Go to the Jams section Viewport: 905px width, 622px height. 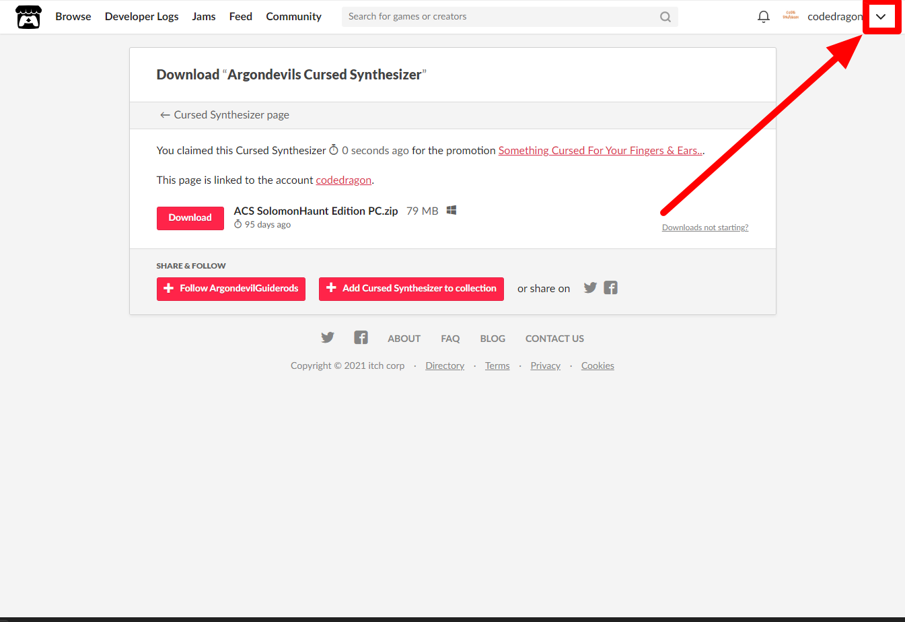(204, 17)
